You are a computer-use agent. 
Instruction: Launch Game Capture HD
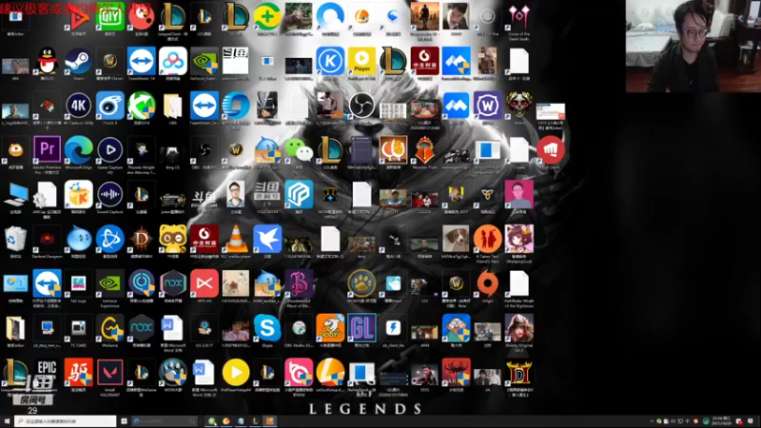tap(110, 150)
